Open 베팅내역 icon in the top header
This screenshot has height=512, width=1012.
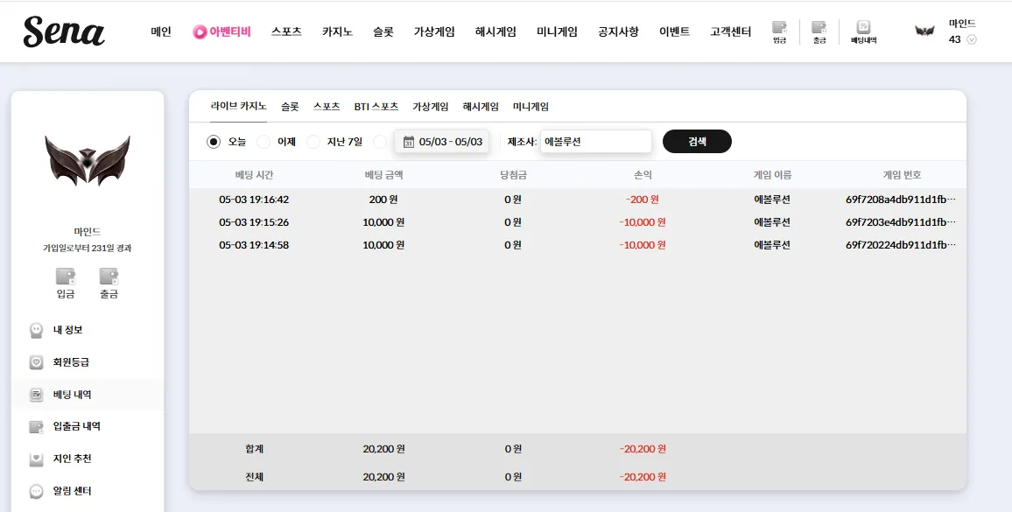click(863, 32)
